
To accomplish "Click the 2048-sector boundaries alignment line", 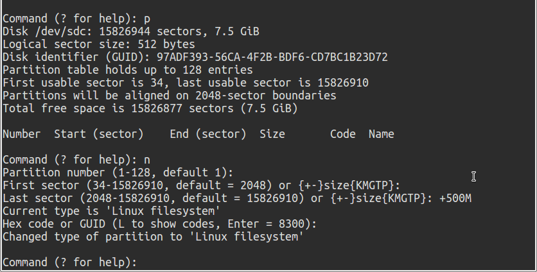I will (x=169, y=96).
